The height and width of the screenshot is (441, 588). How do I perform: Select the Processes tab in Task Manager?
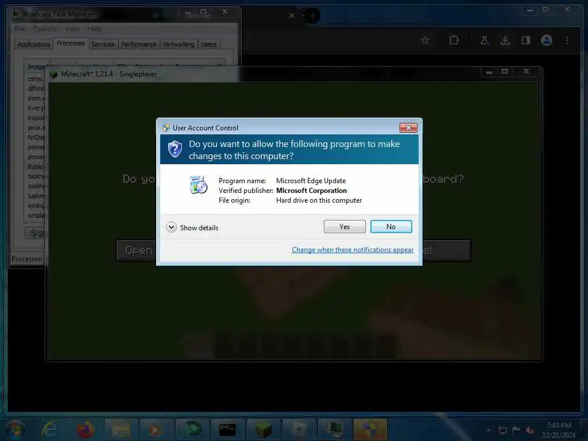pos(71,44)
